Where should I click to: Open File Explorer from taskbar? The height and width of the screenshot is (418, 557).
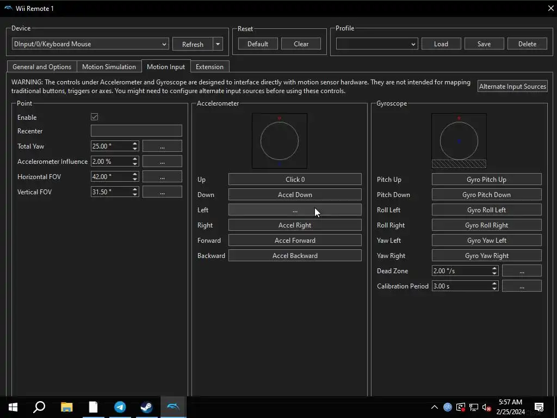(x=66, y=407)
